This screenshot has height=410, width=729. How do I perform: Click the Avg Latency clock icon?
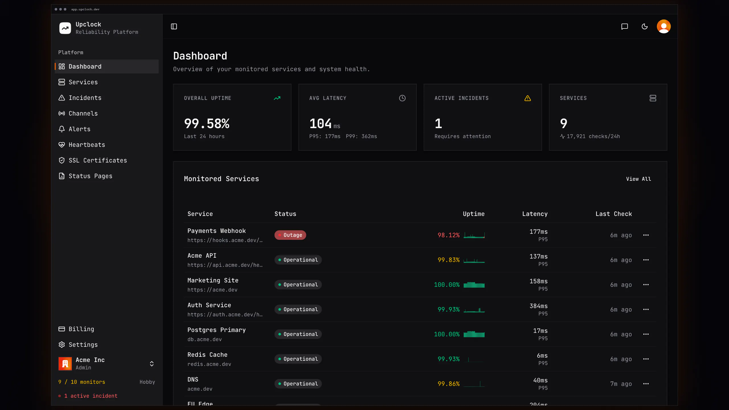pyautogui.click(x=402, y=98)
